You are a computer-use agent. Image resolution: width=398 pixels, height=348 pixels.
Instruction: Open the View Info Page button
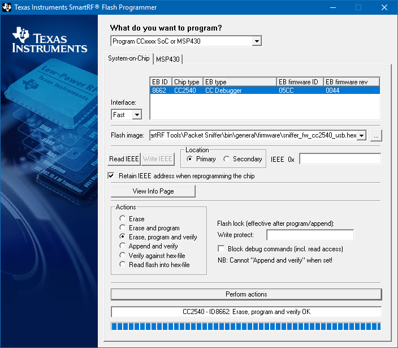coord(153,191)
